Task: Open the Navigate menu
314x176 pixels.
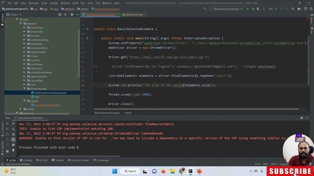Action: pos(33,3)
